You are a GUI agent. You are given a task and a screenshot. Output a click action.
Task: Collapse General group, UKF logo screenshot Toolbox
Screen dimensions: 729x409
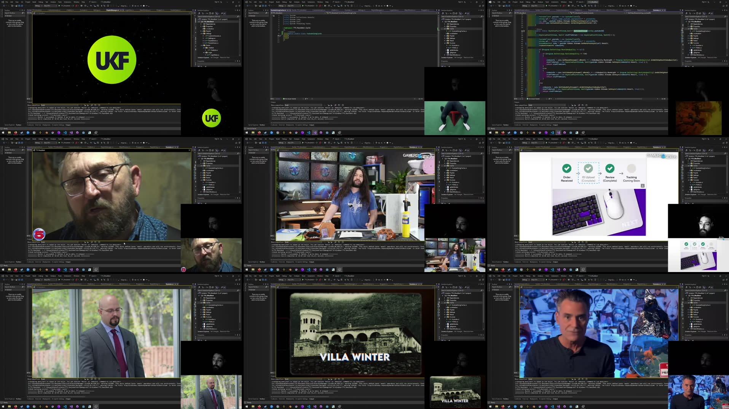5,16
